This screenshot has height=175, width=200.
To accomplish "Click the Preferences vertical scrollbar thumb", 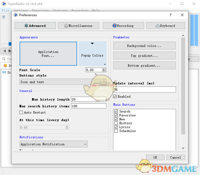I will tap(183, 86).
